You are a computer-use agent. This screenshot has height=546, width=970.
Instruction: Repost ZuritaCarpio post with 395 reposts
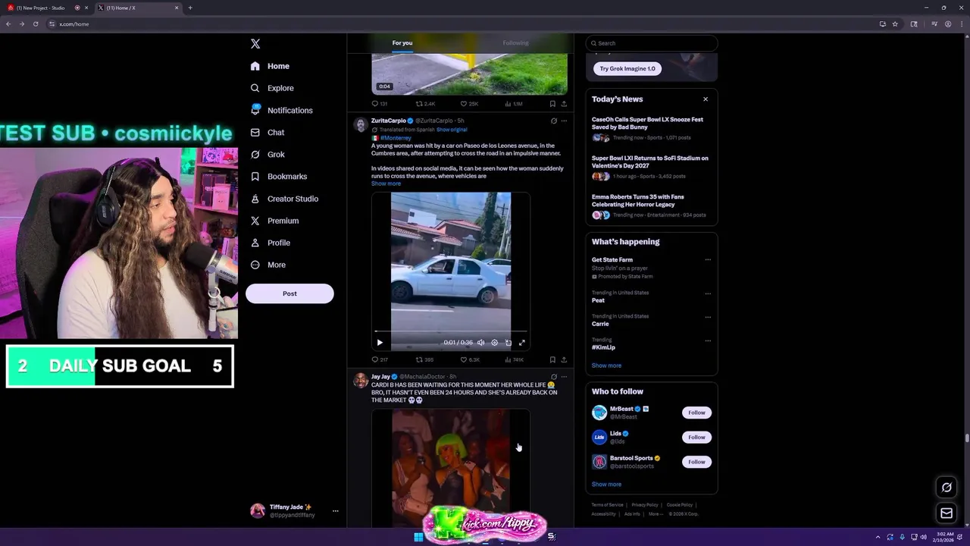tap(424, 359)
